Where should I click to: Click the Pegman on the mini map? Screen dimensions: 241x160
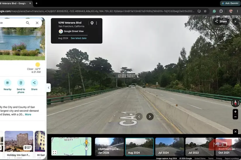[x=86, y=143]
